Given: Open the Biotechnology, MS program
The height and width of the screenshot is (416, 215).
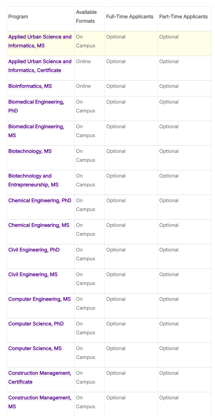Looking at the screenshot, I should point(30,151).
